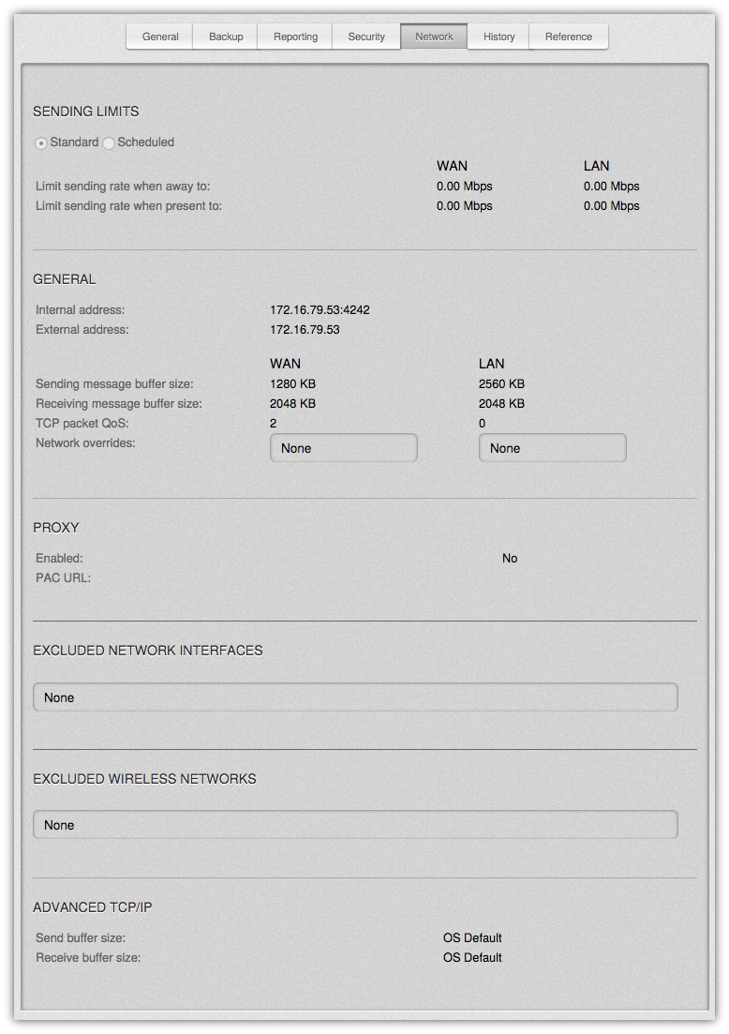Click the LAN sending buffer 2560 KB
Image resolution: width=729 pixels, height=1034 pixels.
501,383
